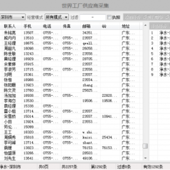Click the table scrollbar up arrow

tap(145, 25)
